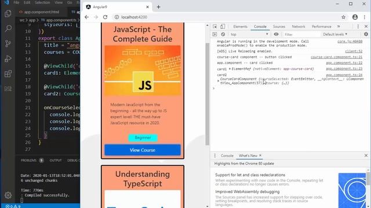Select drawer Console tab
Screen dimensions: 371x208
coord(227,155)
